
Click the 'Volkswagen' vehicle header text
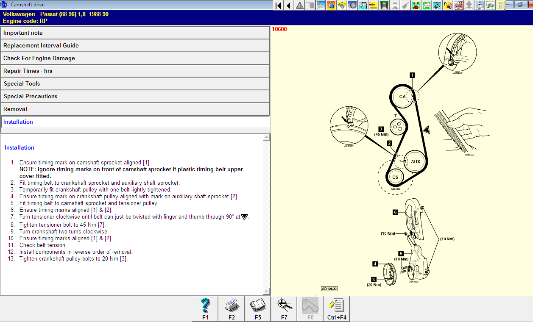(19, 14)
